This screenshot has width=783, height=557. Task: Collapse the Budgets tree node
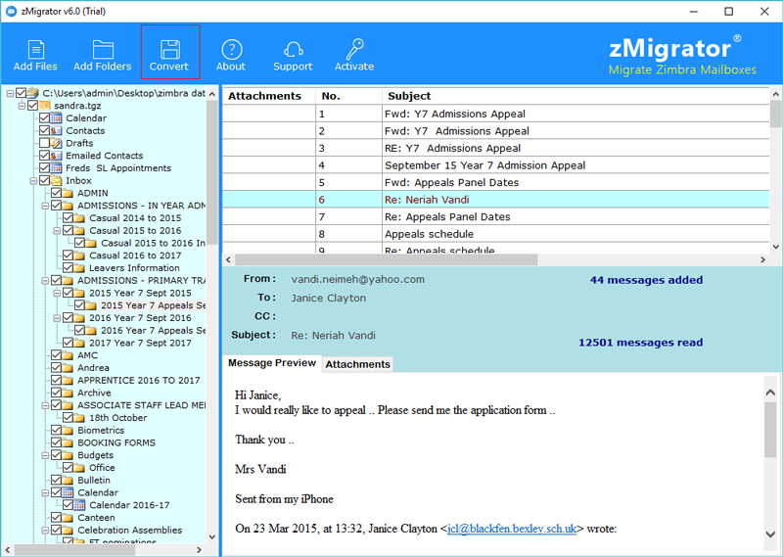pos(45,455)
